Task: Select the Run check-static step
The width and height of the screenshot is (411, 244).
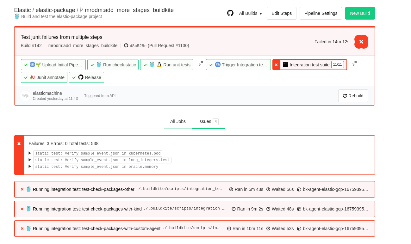Action: (113, 65)
